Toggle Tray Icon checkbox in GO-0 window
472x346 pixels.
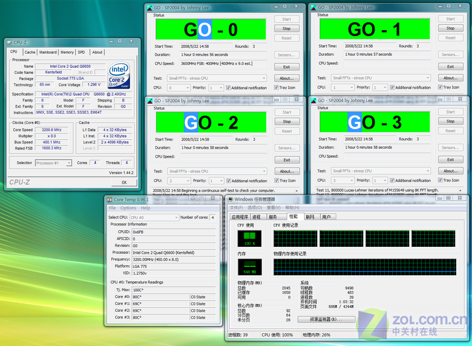[276, 87]
